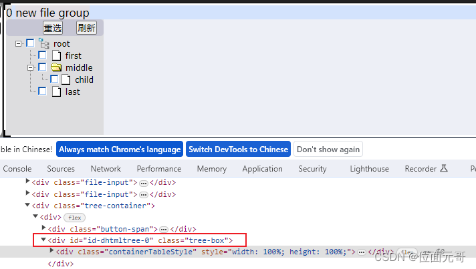Viewport: 476px width, 269px height.
Task: Expand ellipsis in containerTableStyle div
Action: click(361, 252)
